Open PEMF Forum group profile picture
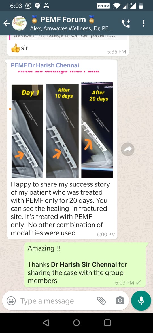The image size is (153, 333). (19, 23)
